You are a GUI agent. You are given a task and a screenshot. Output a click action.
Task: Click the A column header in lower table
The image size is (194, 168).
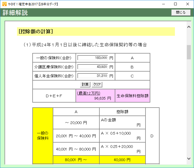point(76,112)
